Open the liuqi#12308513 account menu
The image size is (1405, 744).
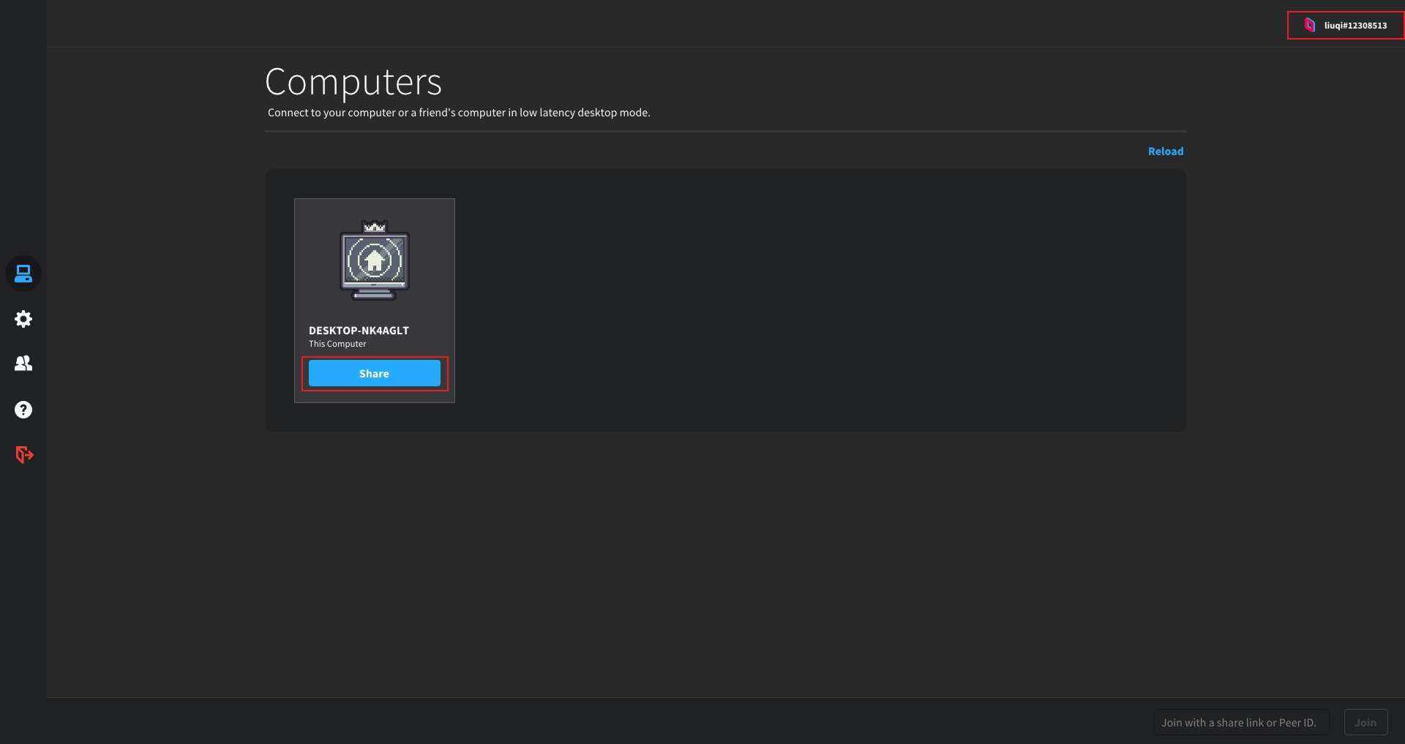coord(1346,26)
